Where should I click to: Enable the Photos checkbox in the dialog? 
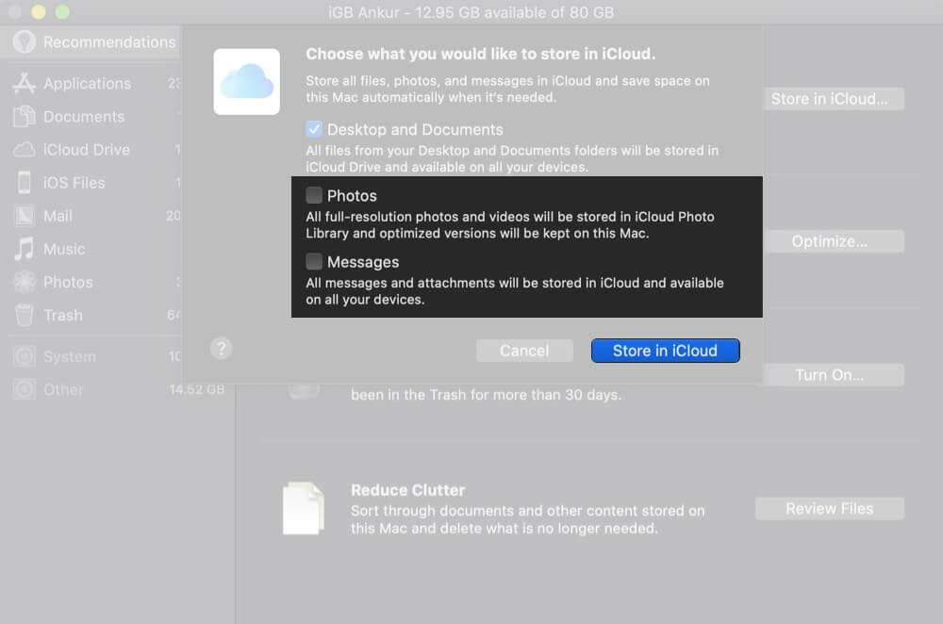(x=314, y=195)
